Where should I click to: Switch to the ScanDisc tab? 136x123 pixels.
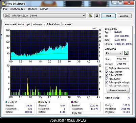67,24
